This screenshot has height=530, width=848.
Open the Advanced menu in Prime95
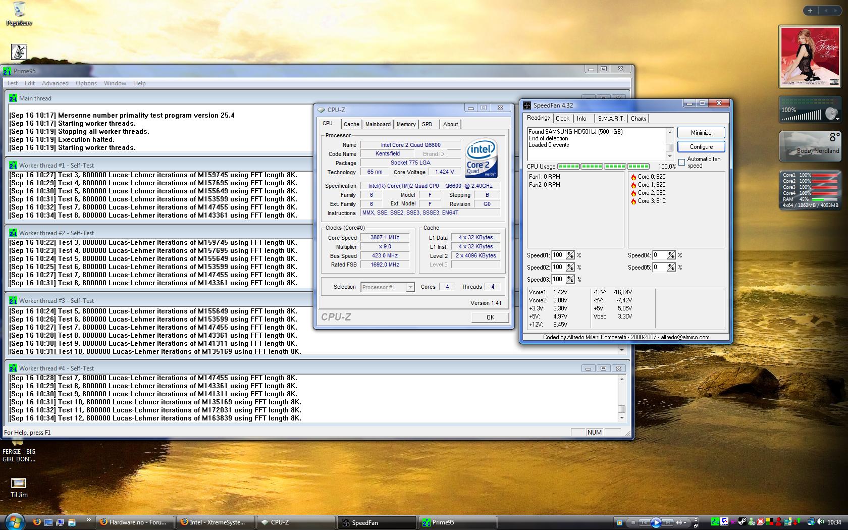tap(55, 83)
